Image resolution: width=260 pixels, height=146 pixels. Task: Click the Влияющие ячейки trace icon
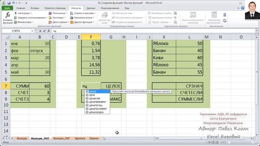pyautogui.click(x=149, y=13)
